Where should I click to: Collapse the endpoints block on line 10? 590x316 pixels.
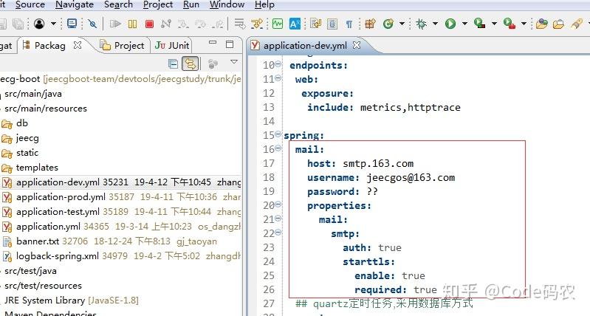coord(278,64)
